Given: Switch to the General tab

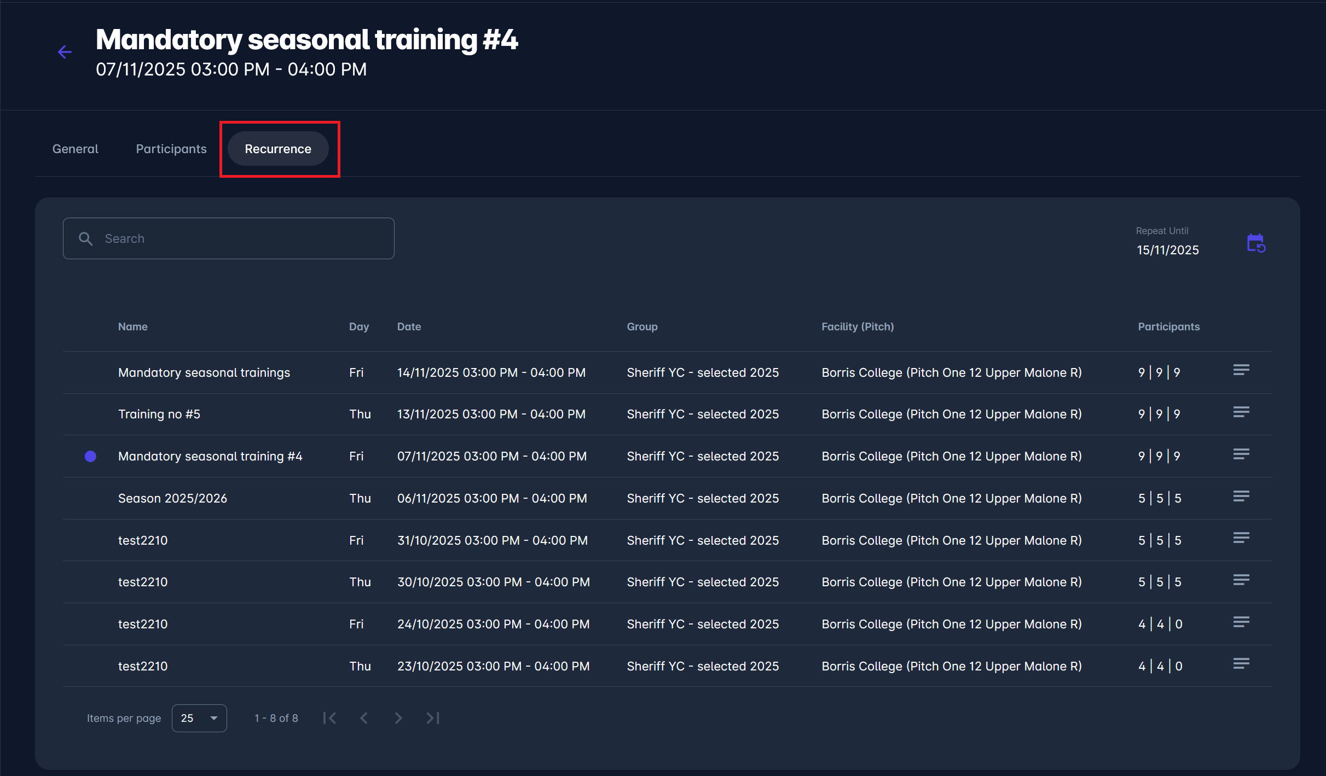Looking at the screenshot, I should point(75,149).
